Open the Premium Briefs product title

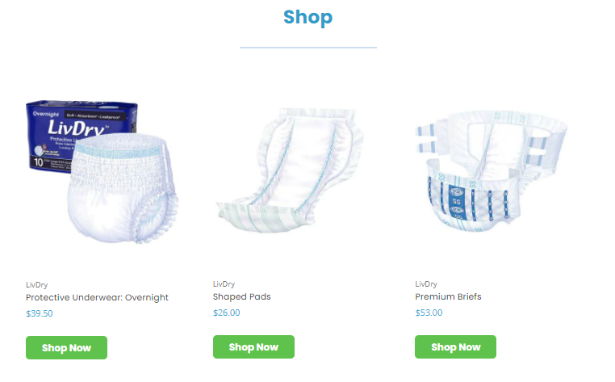(x=448, y=296)
